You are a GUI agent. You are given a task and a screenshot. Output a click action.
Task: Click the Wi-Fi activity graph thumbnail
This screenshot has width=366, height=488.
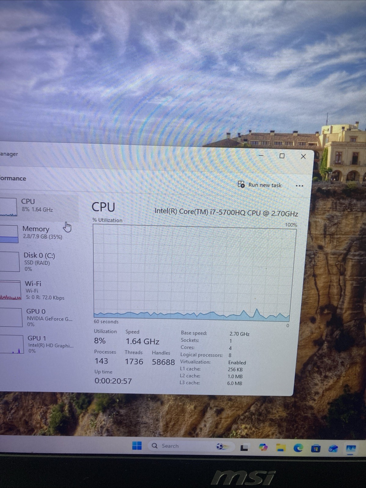pyautogui.click(x=10, y=290)
